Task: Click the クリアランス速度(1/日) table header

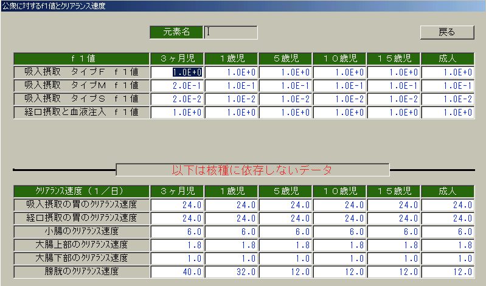Action: point(82,192)
